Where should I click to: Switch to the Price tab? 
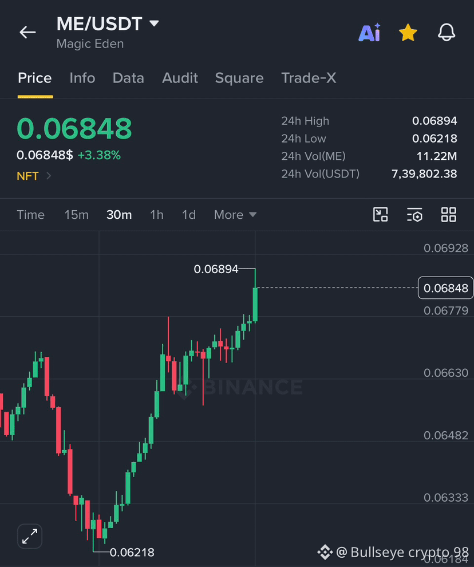tap(35, 78)
